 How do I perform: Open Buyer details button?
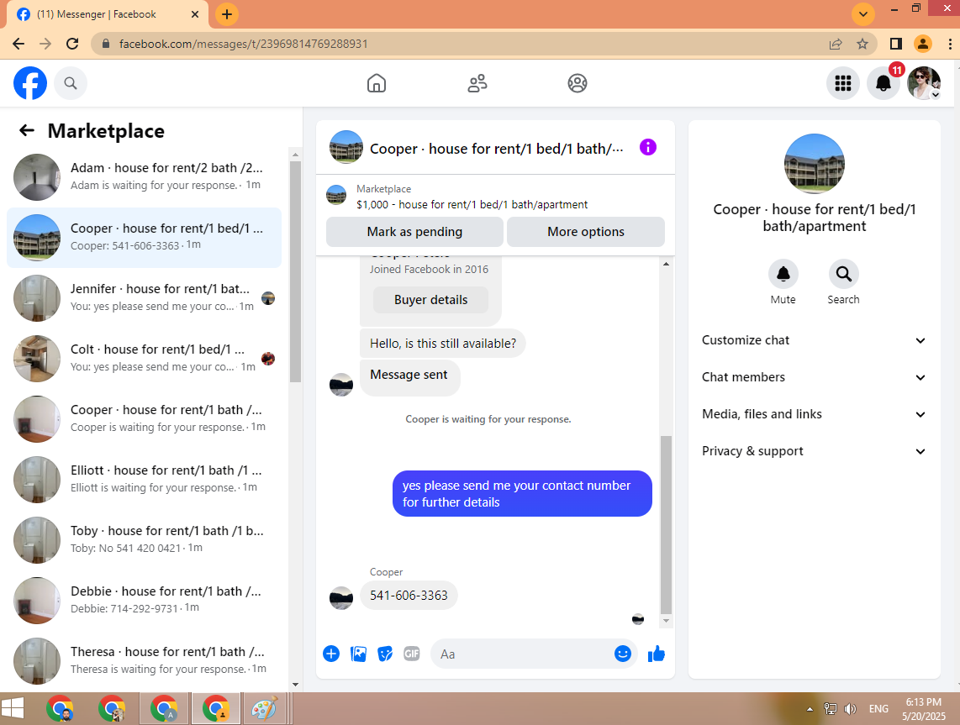pos(430,300)
